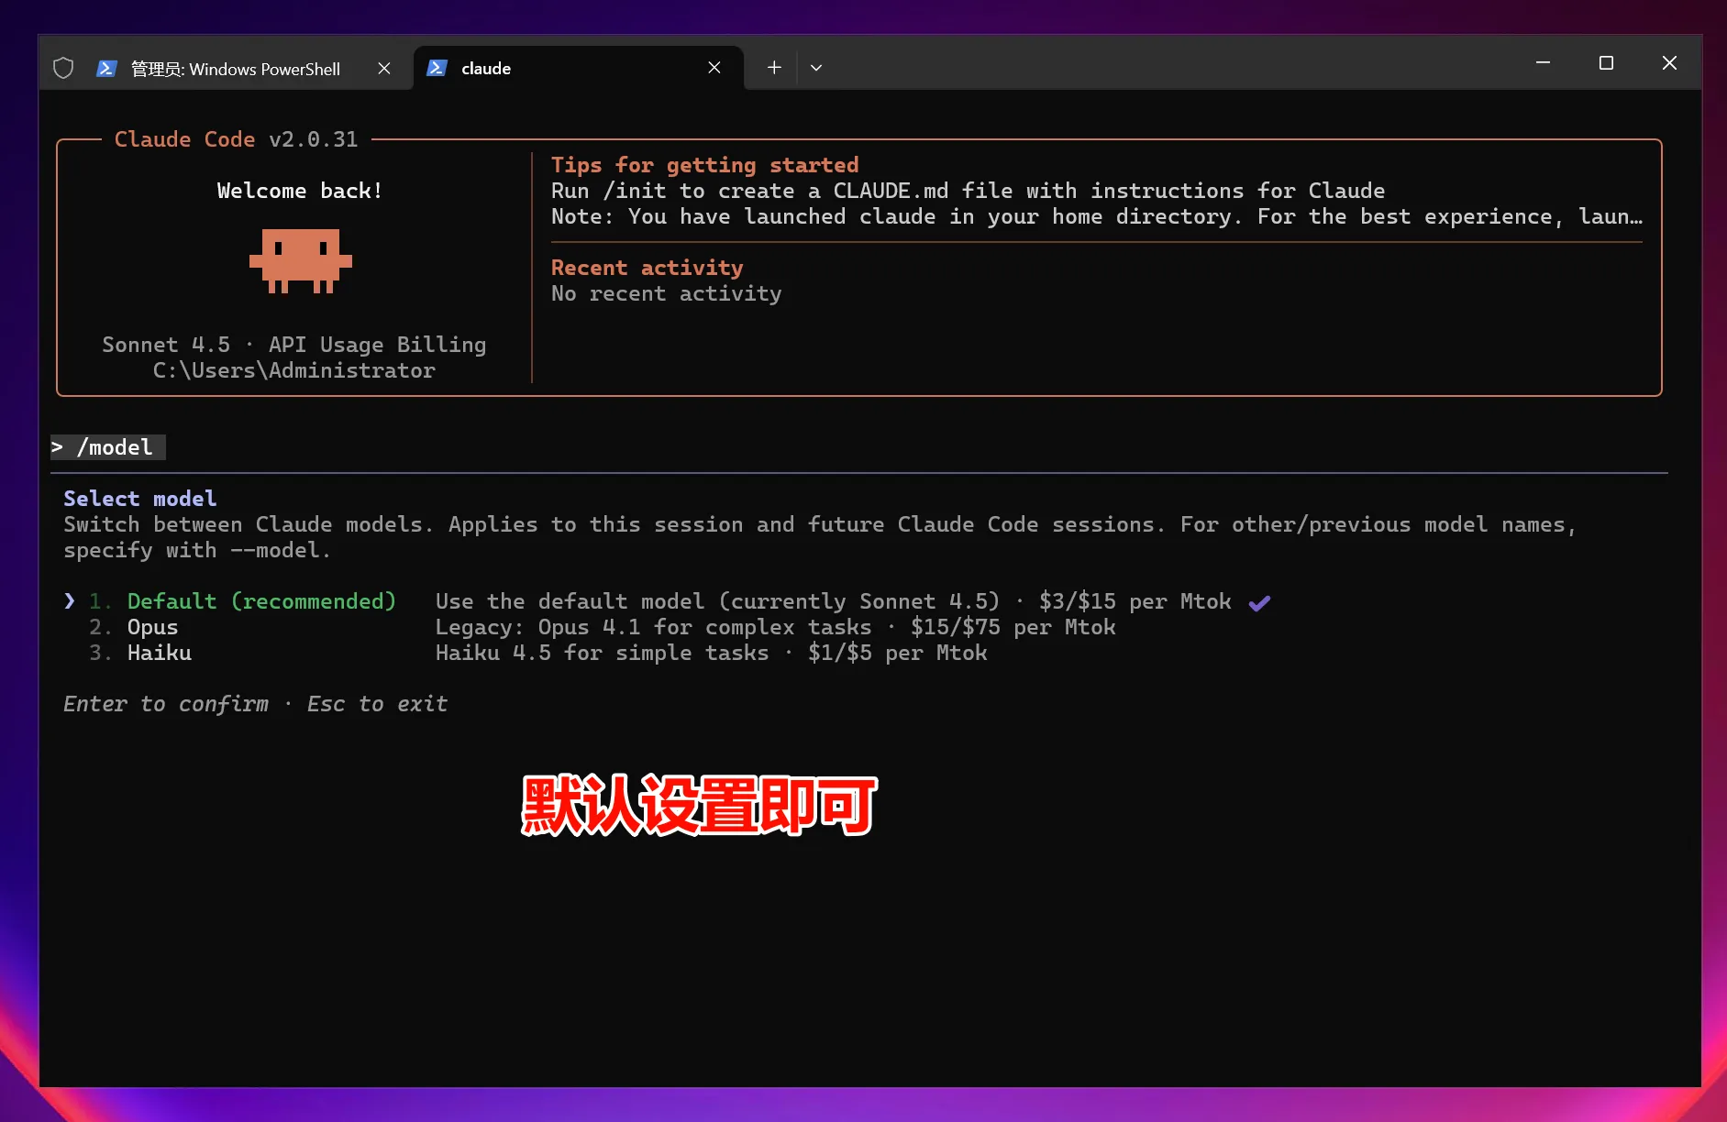This screenshot has height=1122, width=1727.
Task: Pick the Haiku model option
Action: click(160, 653)
